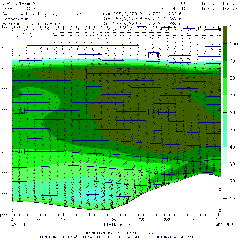This screenshot has height=240, width=240.
Task: Click the pressure axis '400' label
Action: point(5,90)
